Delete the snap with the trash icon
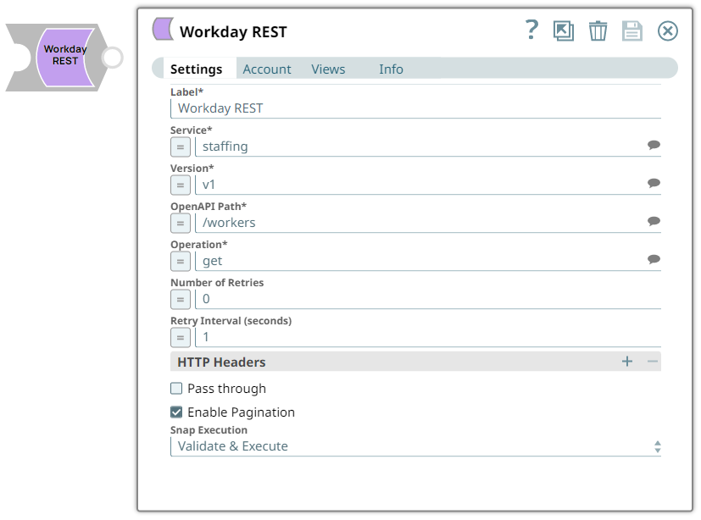 (598, 30)
